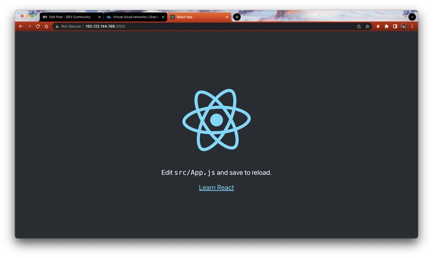Open the Extensions puzzle menu
433x258 pixels.
[386, 26]
